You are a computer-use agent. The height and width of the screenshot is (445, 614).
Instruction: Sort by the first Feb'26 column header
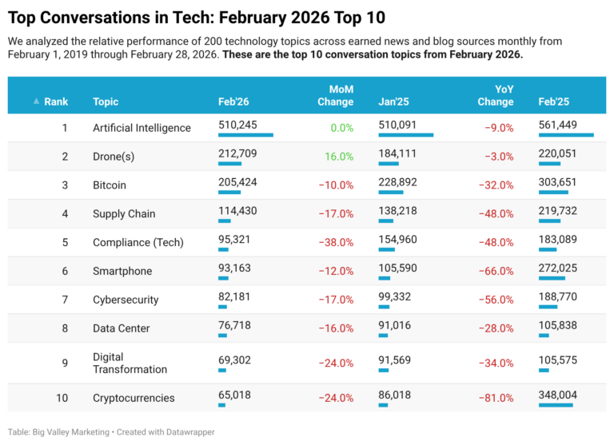click(x=232, y=101)
